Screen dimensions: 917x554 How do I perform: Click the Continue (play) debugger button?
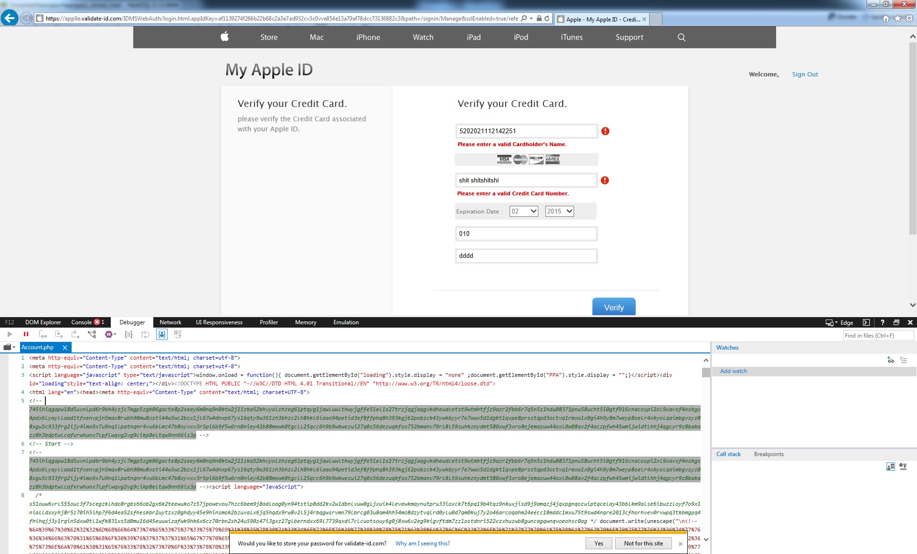click(x=10, y=334)
